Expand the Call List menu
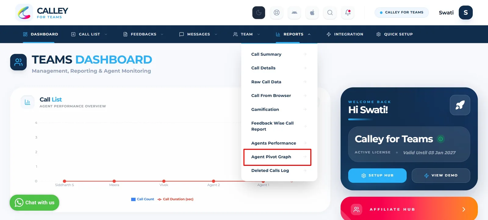Viewport: 488px width, 220px height. point(89,34)
